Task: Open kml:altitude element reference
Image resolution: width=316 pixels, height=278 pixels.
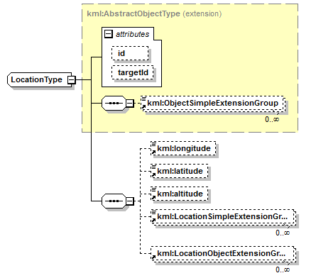Action: (x=180, y=194)
